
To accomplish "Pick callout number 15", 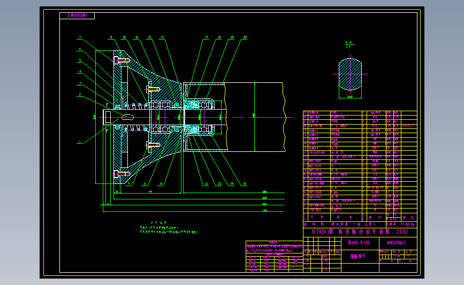I will pyautogui.click(x=162, y=37).
